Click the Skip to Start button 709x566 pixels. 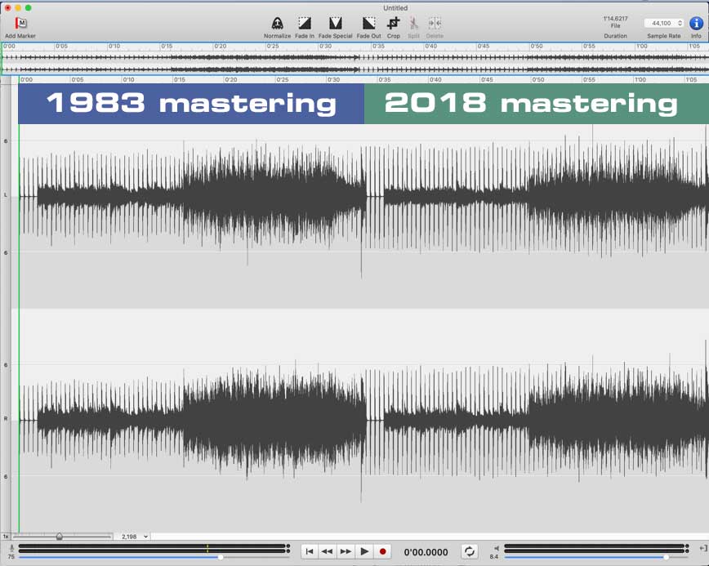click(x=310, y=550)
